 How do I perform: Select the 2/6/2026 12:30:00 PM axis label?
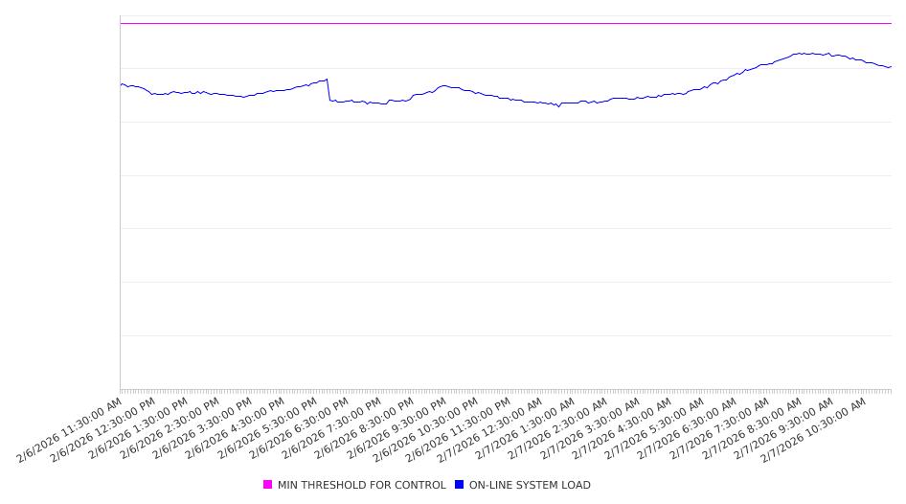click(102, 429)
